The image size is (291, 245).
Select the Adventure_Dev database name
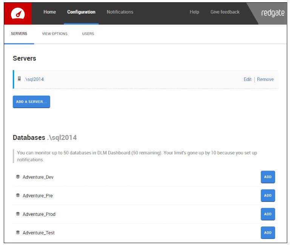[38, 177]
